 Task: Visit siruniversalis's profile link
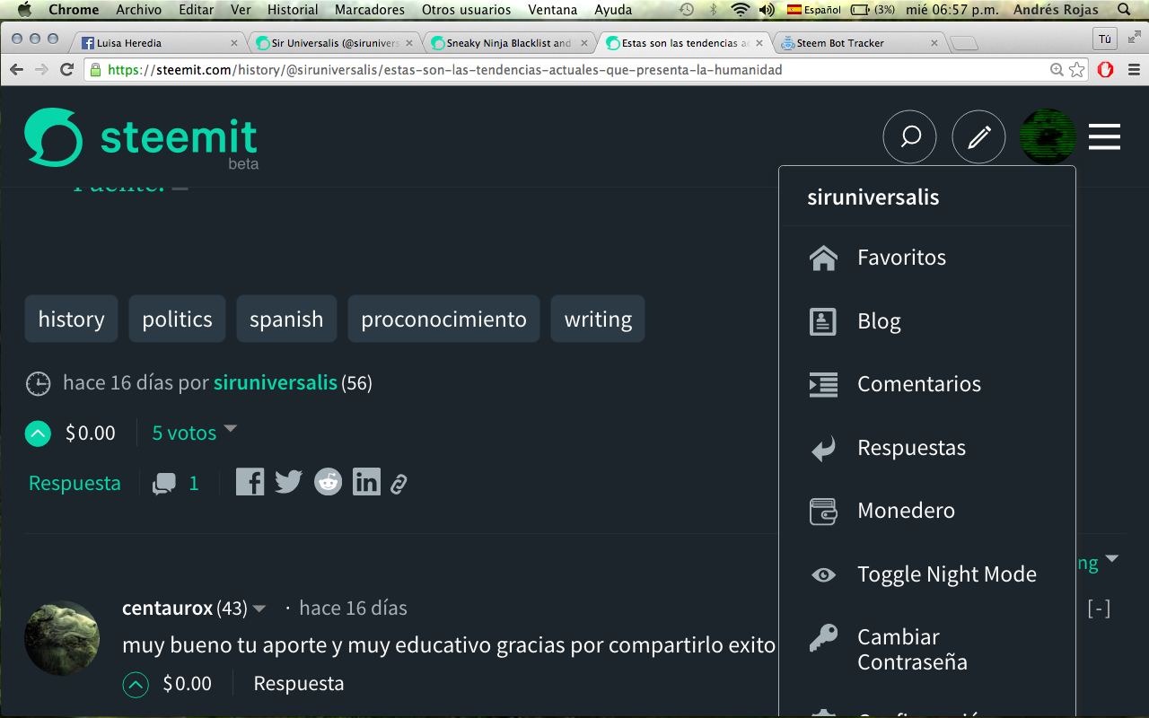point(275,382)
